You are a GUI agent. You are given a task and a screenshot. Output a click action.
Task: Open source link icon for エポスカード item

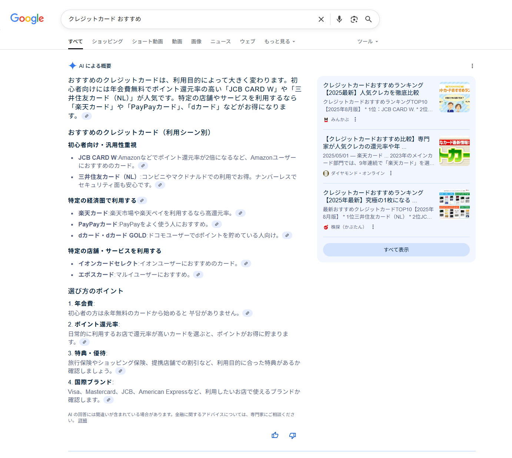point(198,275)
